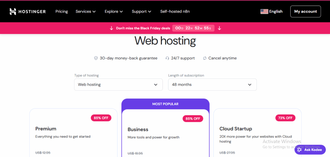Click the MOST POPULAR label above Business
This screenshot has height=157, width=330.
coord(165,104)
